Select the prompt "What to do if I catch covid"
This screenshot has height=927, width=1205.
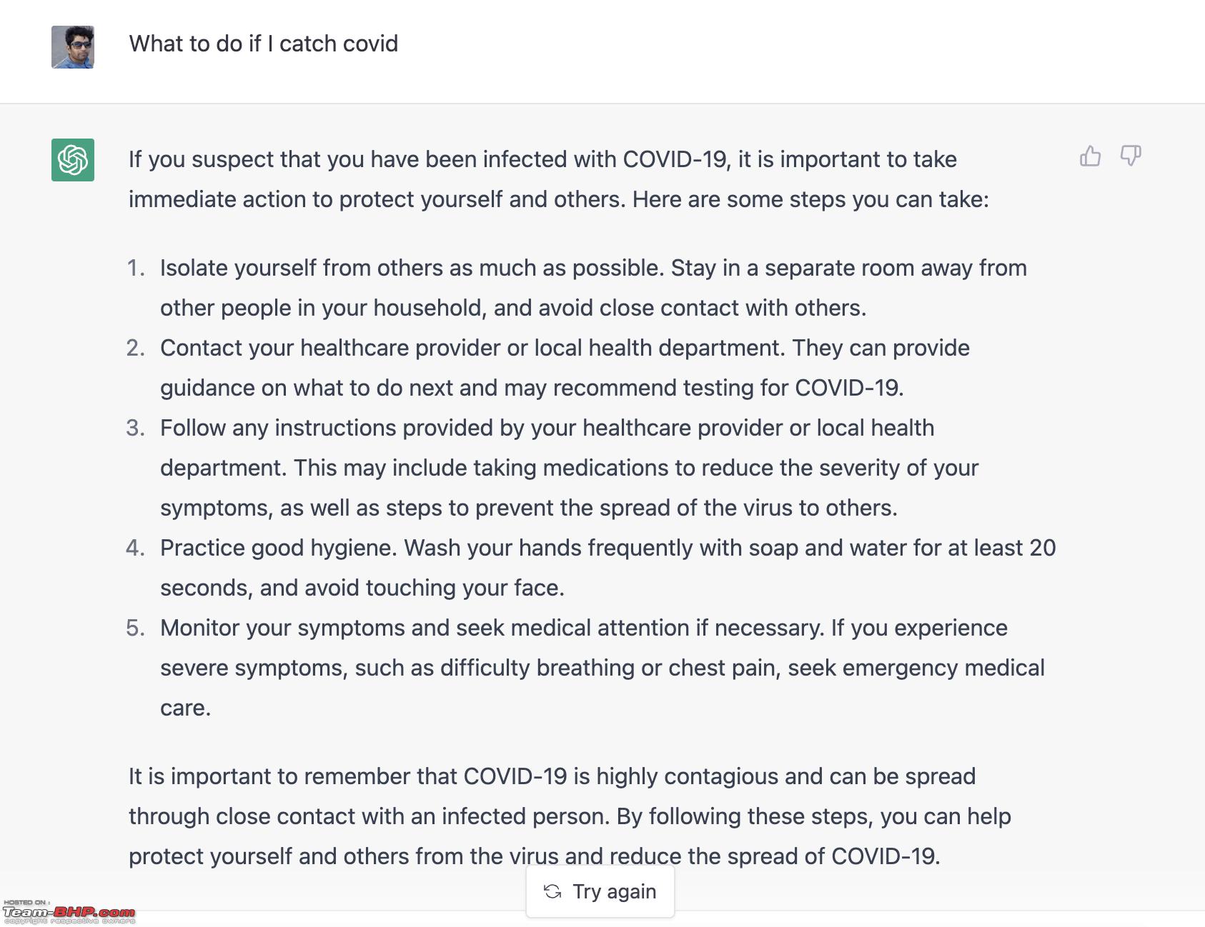[x=264, y=44]
